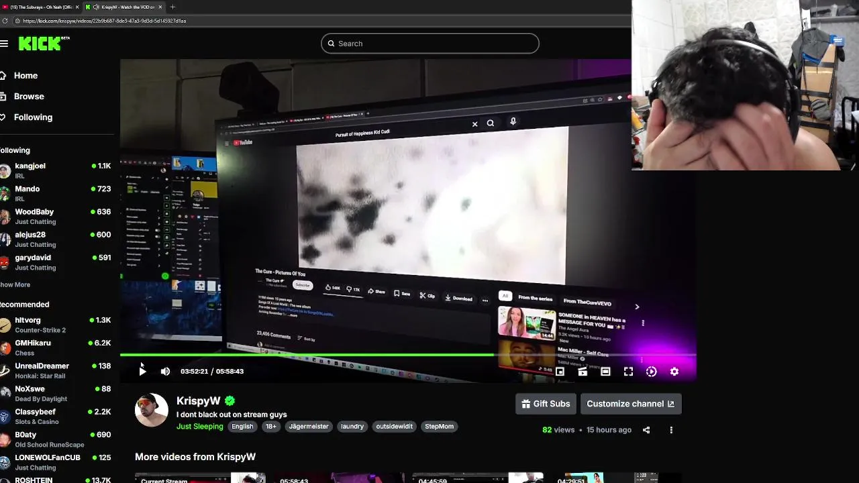
Task: Select the laundry tag
Action: (352, 427)
